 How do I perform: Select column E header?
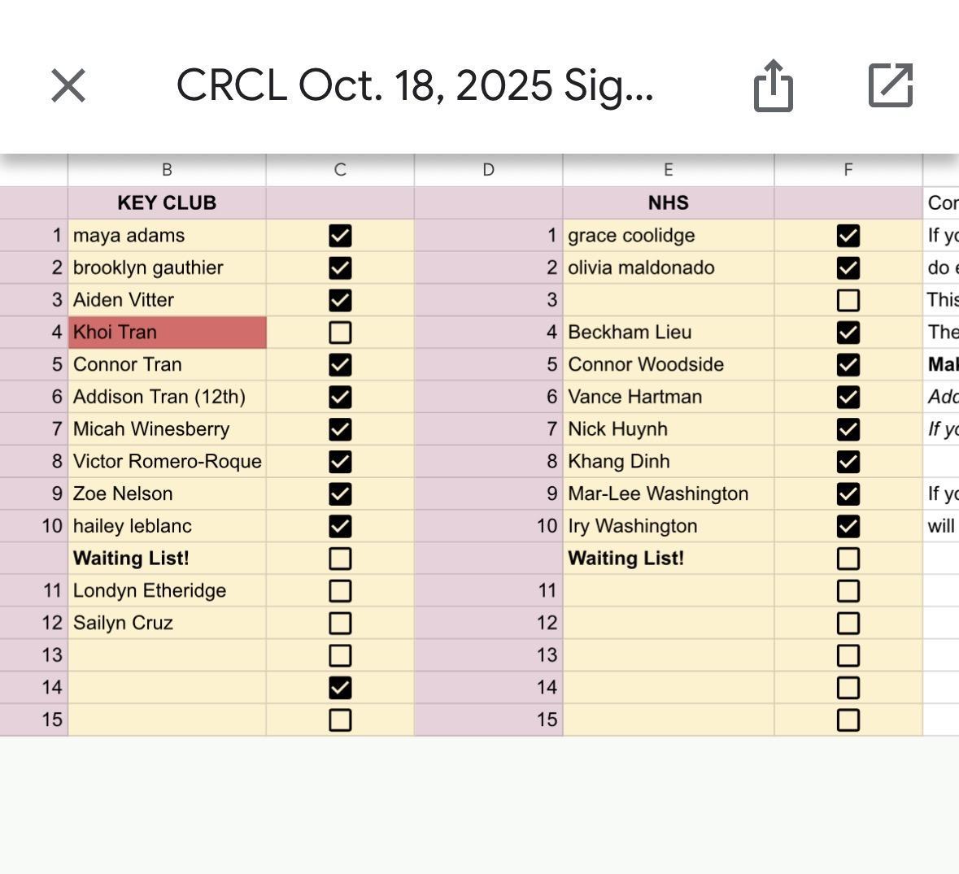[668, 170]
